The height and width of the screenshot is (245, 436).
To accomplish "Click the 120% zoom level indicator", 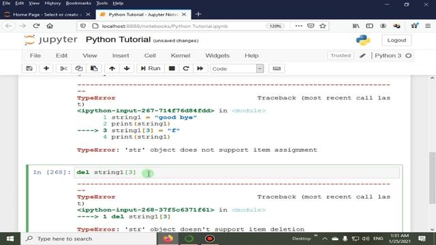I will (275, 26).
